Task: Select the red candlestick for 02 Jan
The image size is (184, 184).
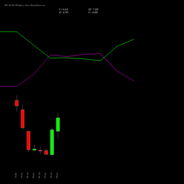Action: pyautogui.click(x=28, y=141)
